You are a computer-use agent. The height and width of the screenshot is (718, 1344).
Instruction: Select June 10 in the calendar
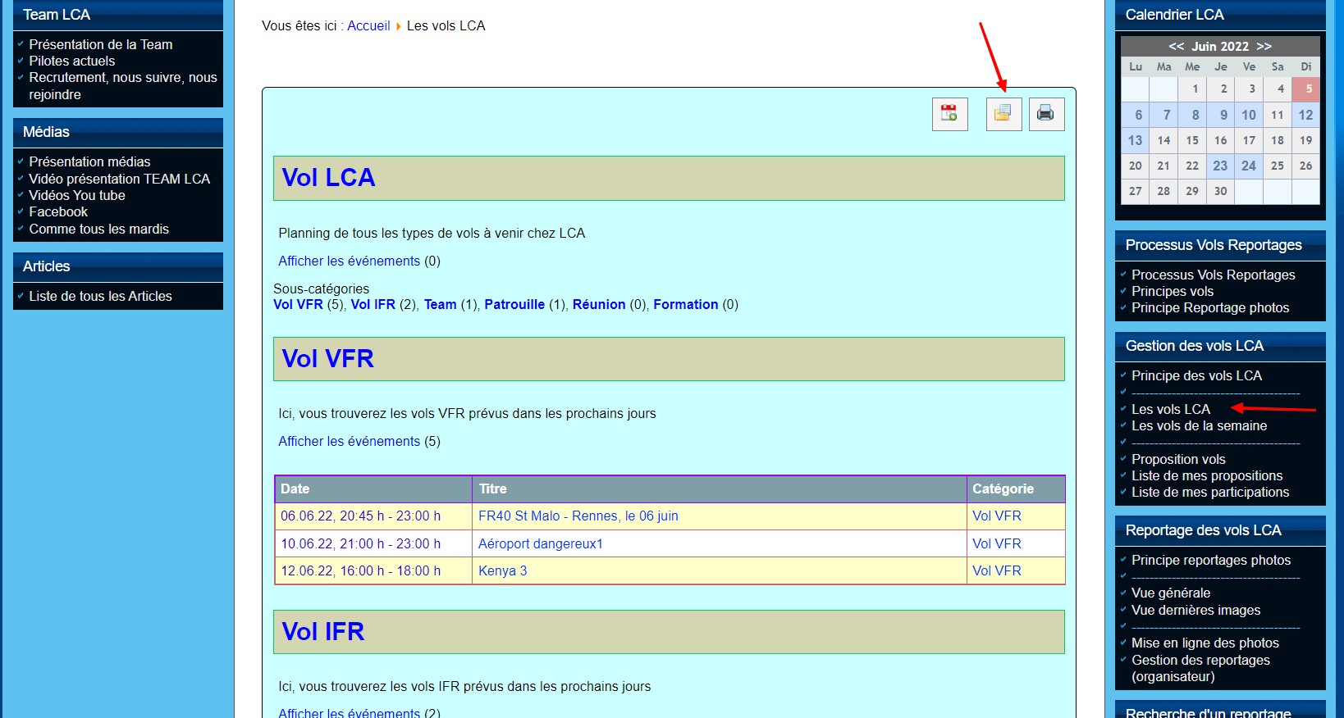tap(1248, 116)
